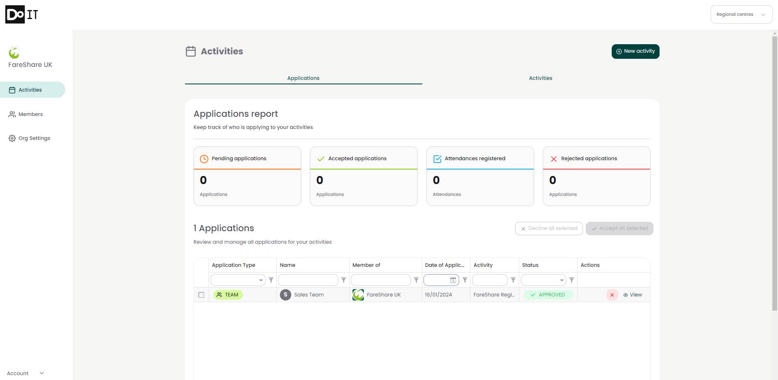This screenshot has width=778, height=380.
Task: View the Sales Team application
Action: [x=633, y=295]
